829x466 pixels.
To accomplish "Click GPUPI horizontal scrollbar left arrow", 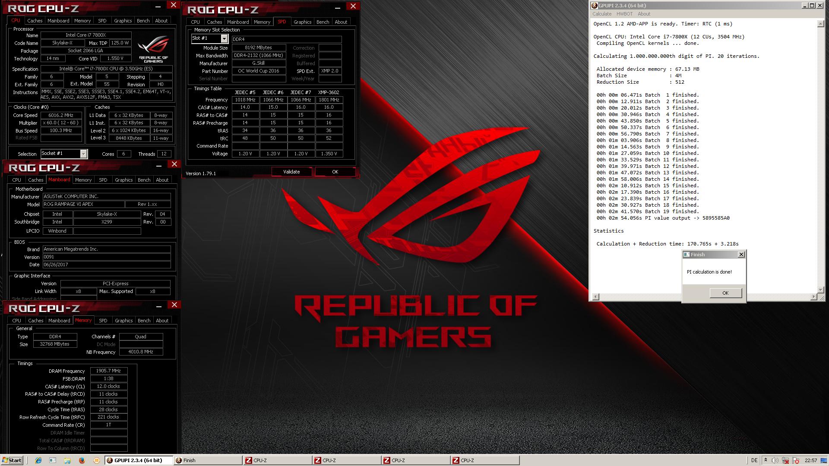I will [x=596, y=297].
